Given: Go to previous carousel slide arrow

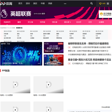Looking at the screenshot, I should [3, 54].
